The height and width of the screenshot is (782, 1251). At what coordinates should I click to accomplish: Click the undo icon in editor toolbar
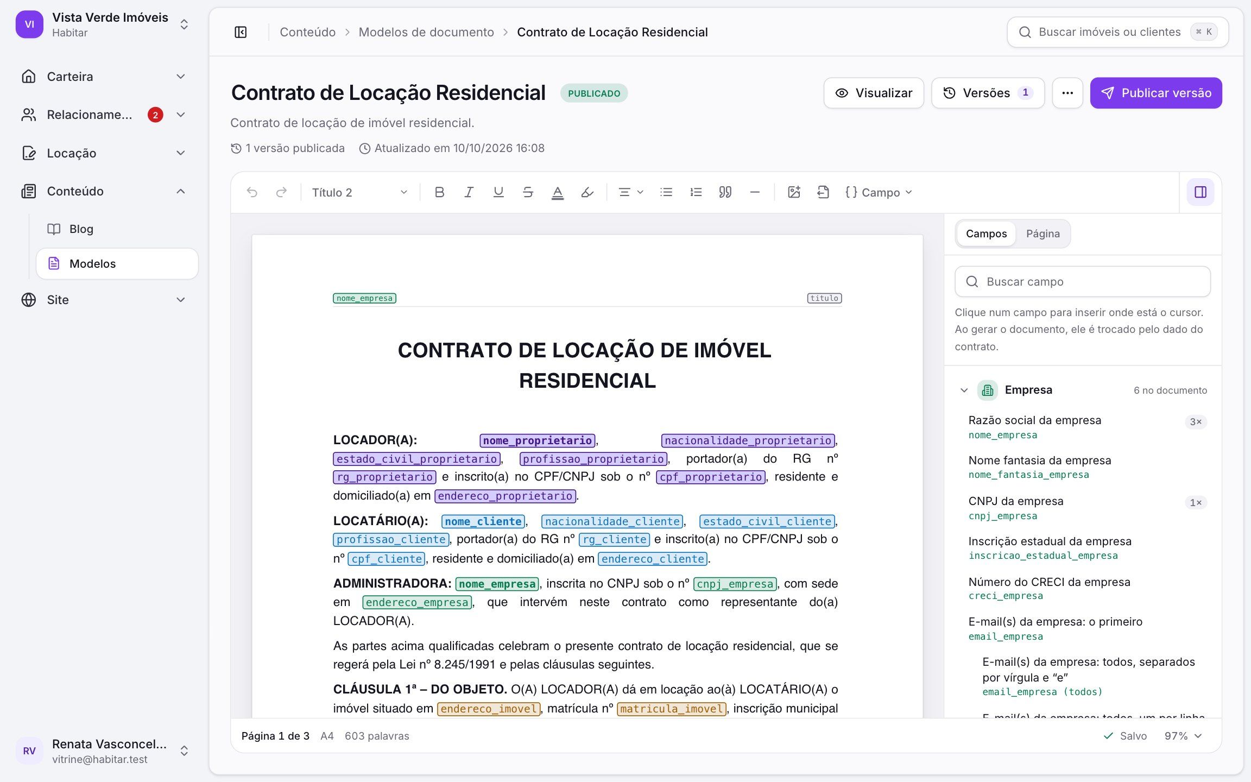click(252, 192)
